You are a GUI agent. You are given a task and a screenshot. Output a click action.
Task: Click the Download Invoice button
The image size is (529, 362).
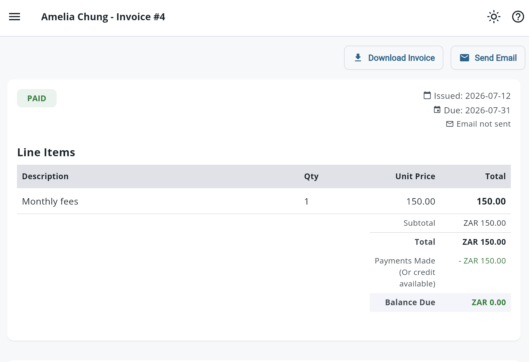393,58
